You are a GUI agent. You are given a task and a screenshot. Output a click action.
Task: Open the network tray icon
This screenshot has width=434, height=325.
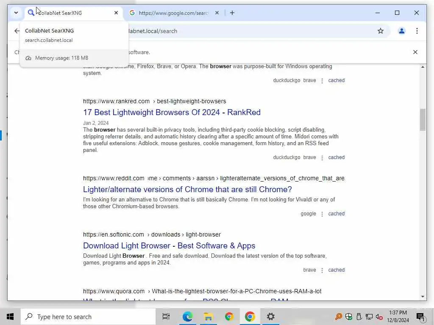[369, 317]
